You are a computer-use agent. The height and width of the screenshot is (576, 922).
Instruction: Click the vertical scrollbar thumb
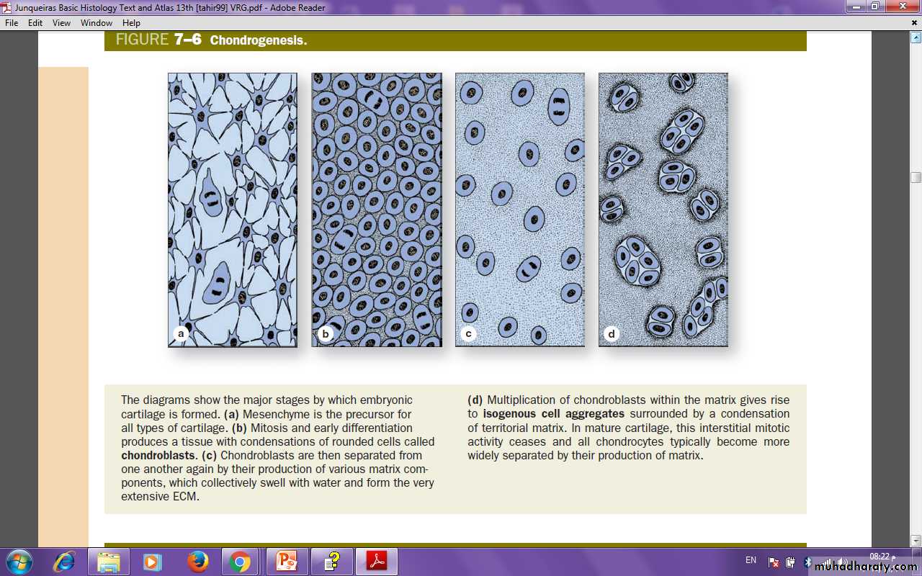point(916,177)
